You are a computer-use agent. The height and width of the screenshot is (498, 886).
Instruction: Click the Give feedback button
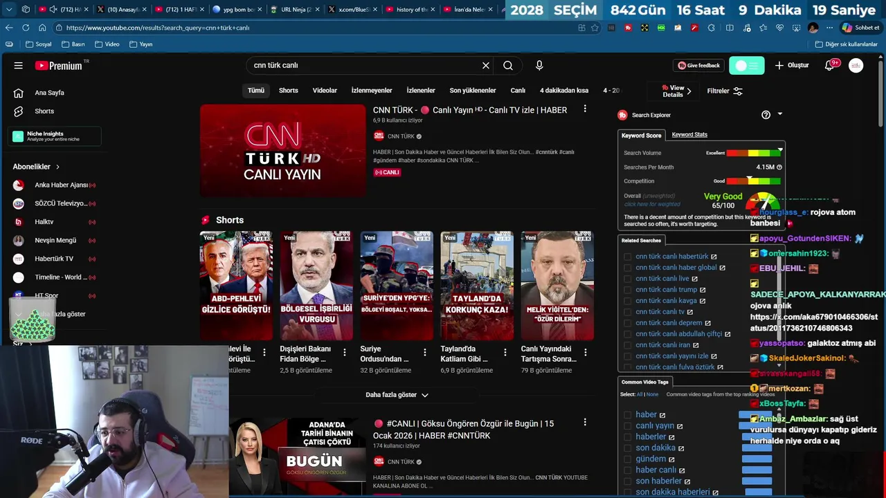point(699,66)
